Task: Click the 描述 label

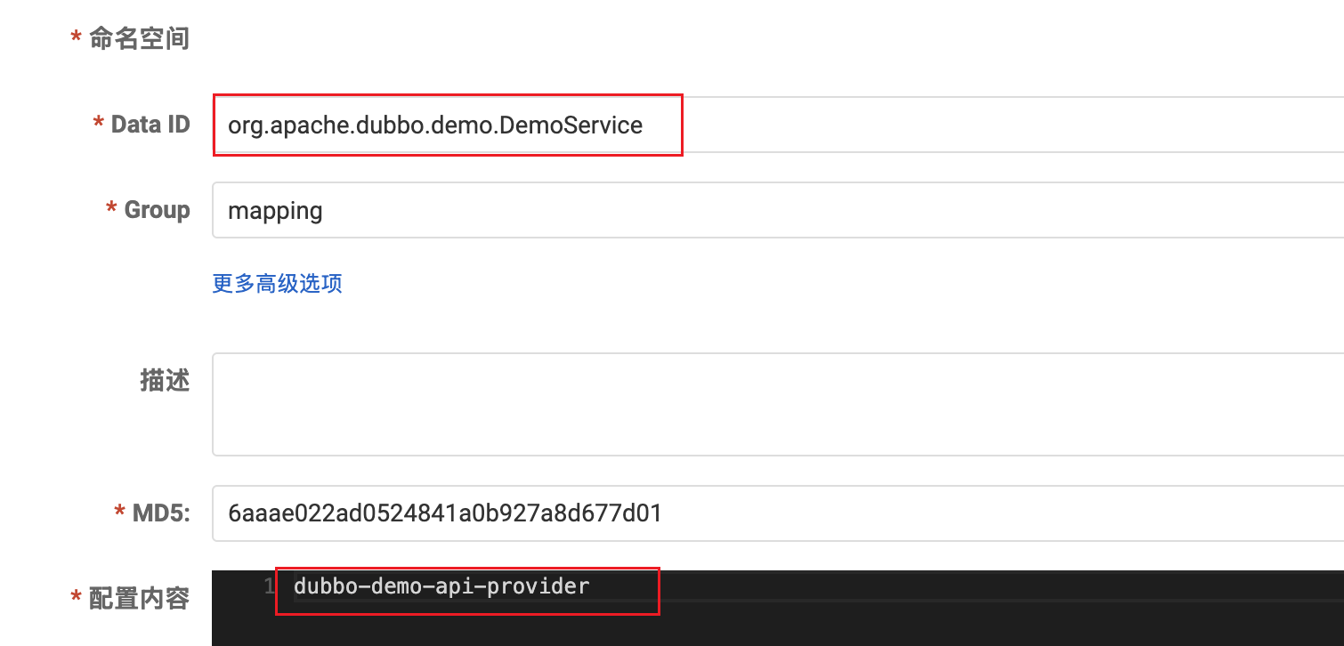Action: click(165, 380)
